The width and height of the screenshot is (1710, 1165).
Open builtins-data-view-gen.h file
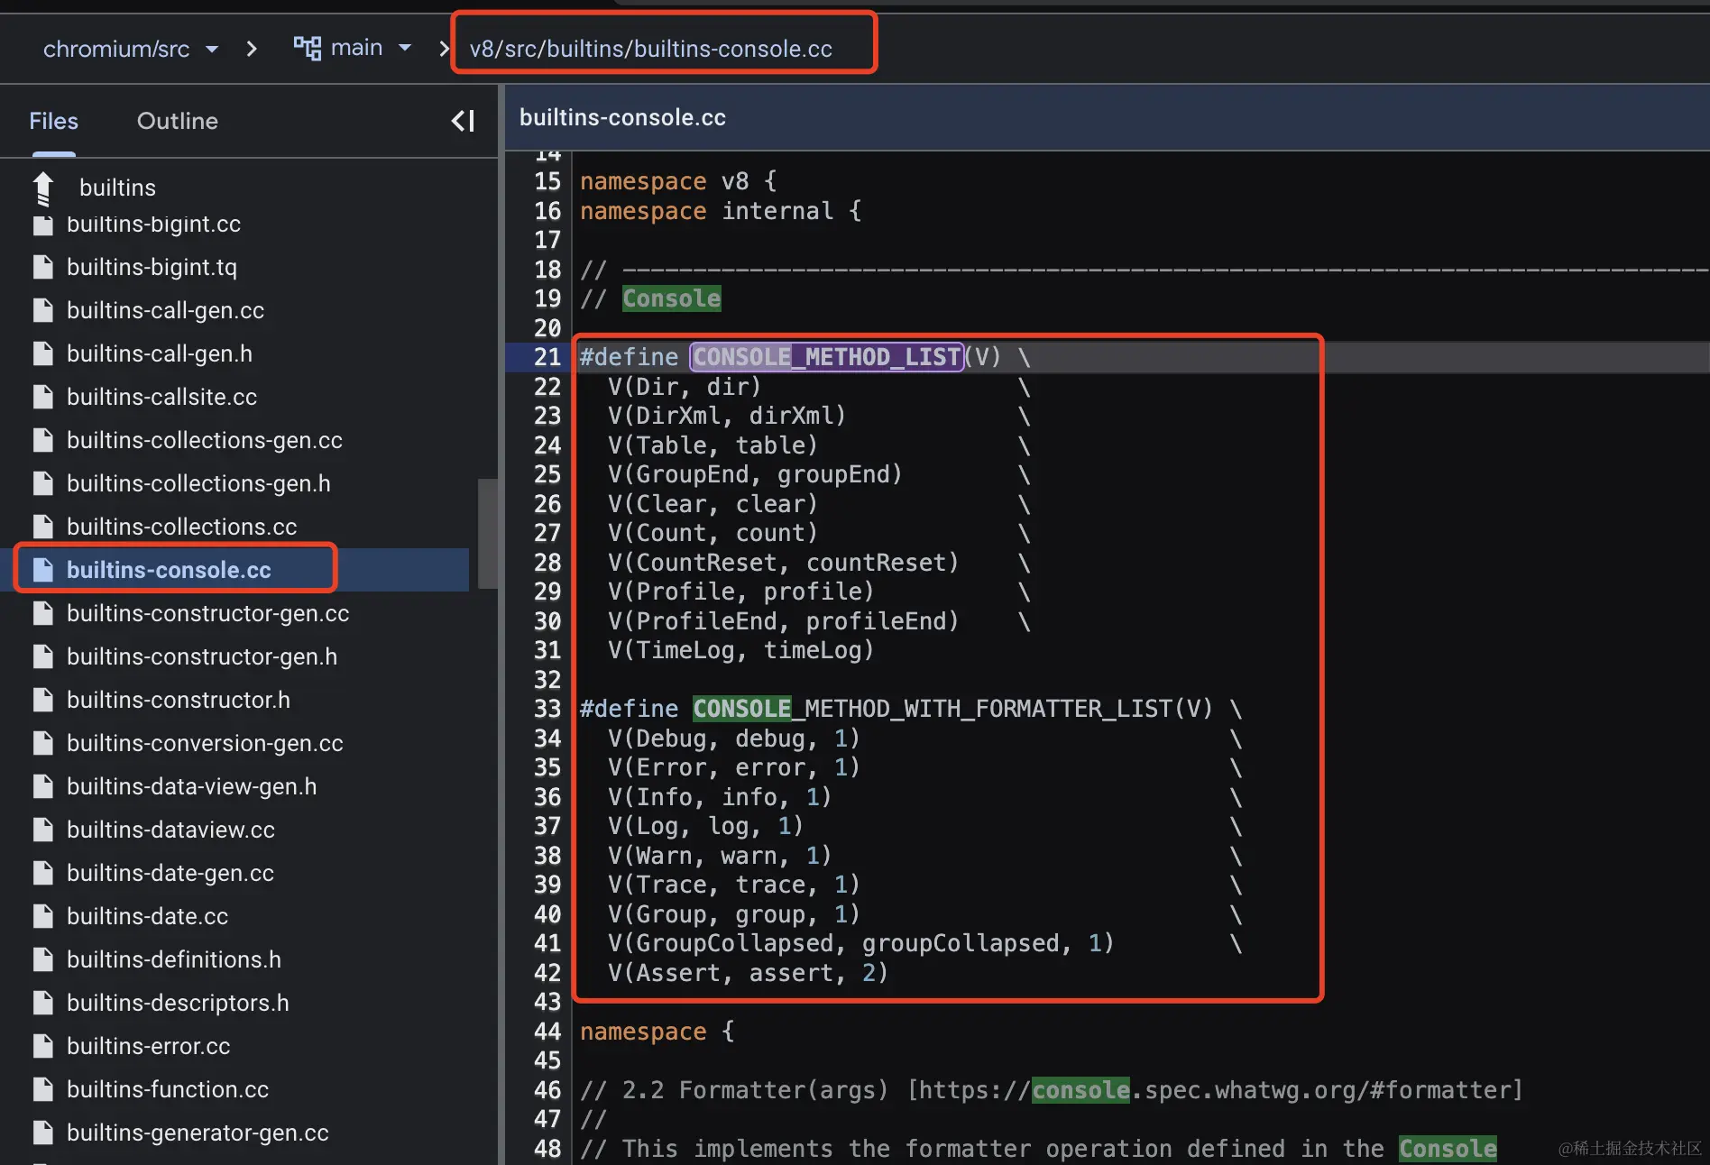point(191,786)
